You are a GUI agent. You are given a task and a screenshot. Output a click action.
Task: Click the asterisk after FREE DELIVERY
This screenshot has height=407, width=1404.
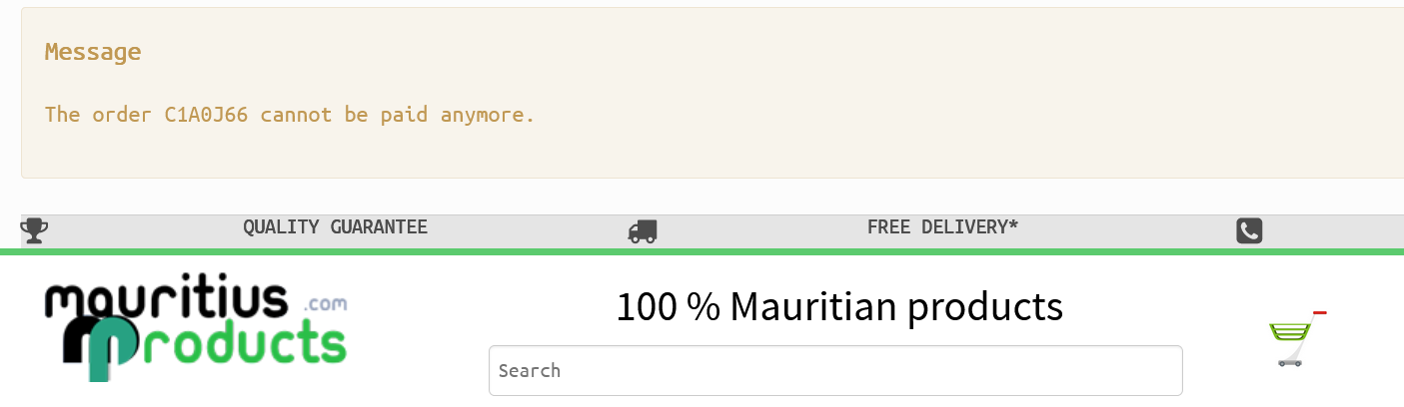click(1013, 226)
